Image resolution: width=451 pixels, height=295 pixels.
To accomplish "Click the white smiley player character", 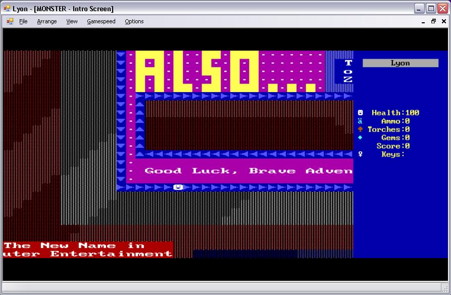I will coord(178,187).
